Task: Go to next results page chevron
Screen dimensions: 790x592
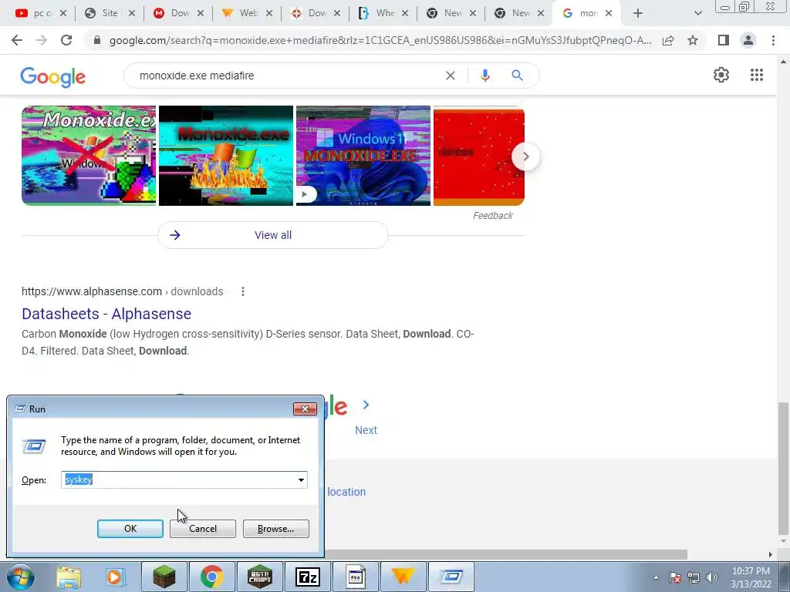Action: [366, 405]
